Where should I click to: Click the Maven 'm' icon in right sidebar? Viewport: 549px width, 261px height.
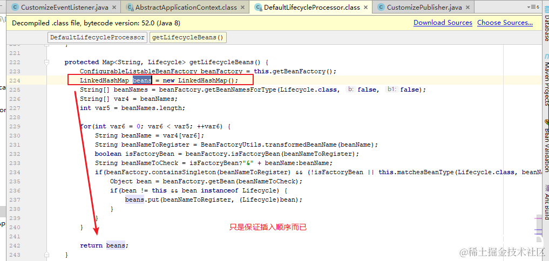546,56
